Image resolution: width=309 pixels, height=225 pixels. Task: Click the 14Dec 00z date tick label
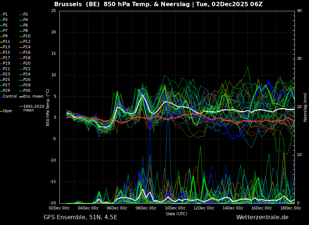(233, 208)
